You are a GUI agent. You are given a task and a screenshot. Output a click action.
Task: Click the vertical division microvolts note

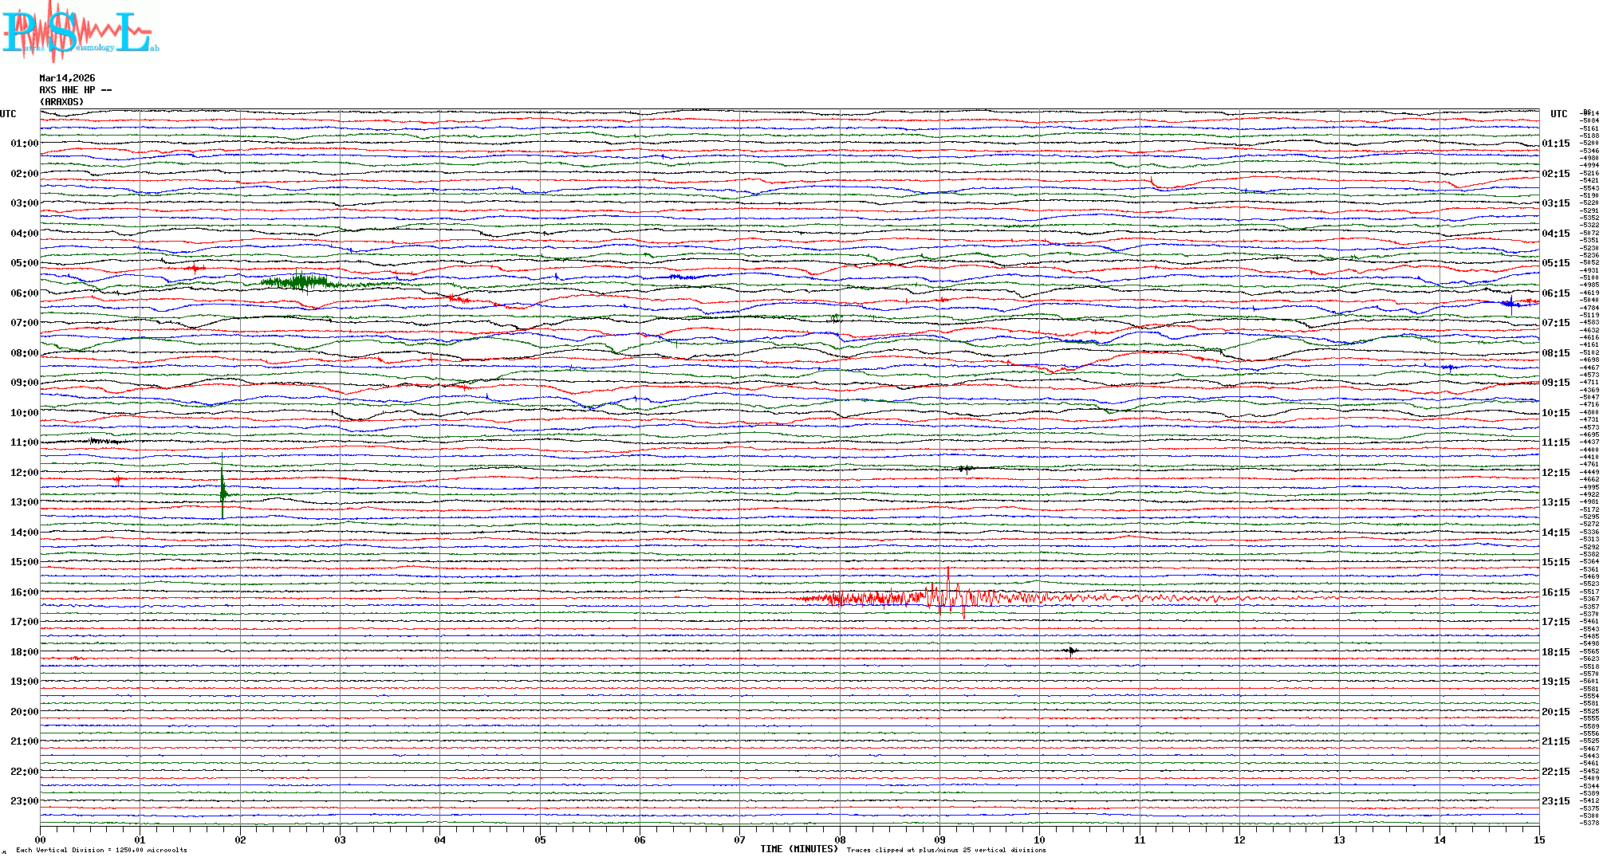pos(101,850)
